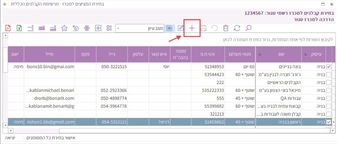Click the plus icon to add a record
The height and width of the screenshot is (144, 337).
(192, 28)
